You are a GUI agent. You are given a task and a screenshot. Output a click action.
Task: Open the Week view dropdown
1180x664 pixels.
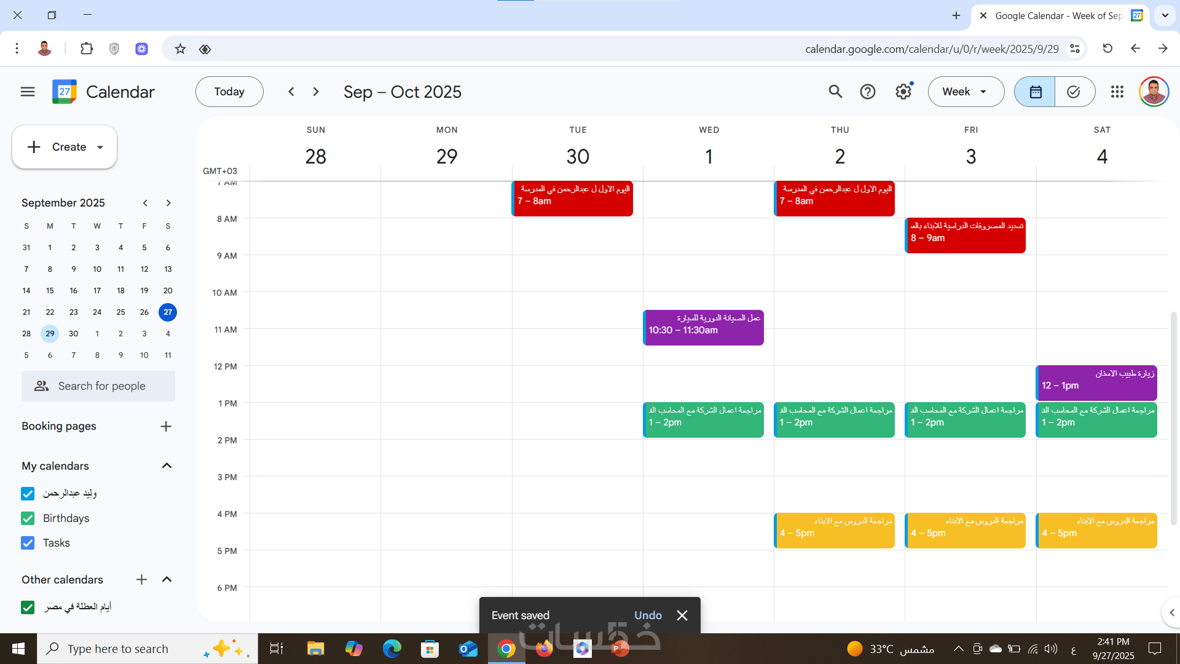tap(966, 92)
